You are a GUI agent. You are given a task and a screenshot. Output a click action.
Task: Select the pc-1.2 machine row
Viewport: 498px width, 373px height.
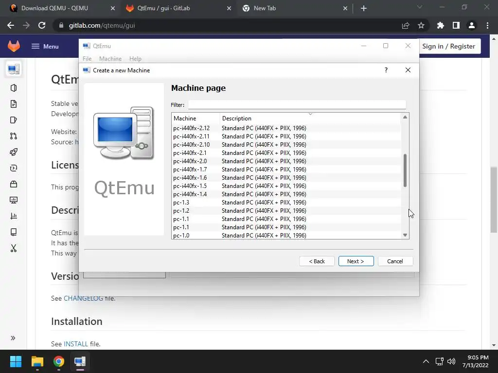(x=286, y=211)
